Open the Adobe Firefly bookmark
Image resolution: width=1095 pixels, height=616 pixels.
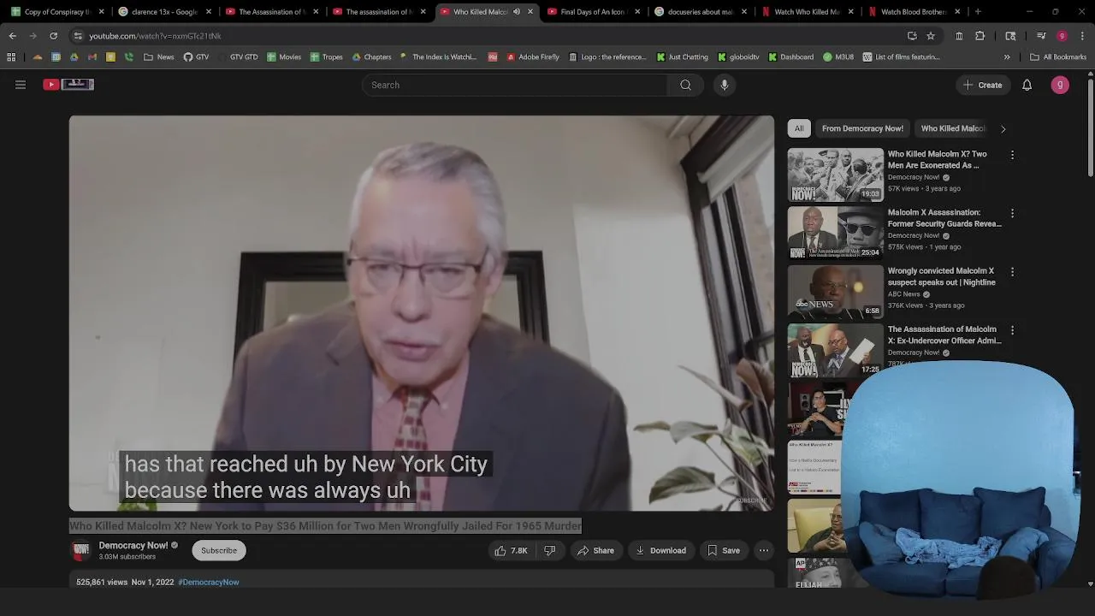(x=532, y=57)
